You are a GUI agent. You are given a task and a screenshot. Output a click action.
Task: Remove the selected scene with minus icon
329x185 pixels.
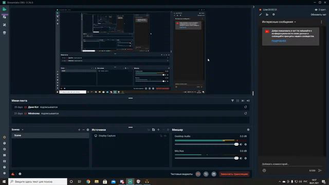tap(83, 130)
